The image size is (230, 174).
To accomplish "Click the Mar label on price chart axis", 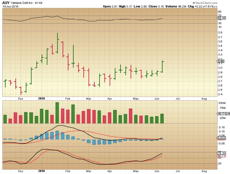I will pos(89,99).
